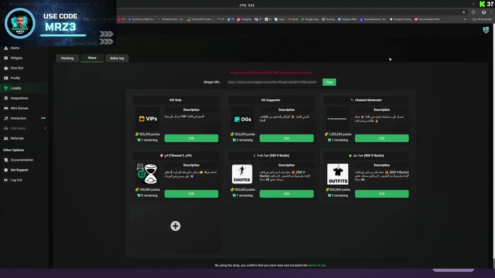495x278 pixels.
Task: Click the VIPs crown thumbnail
Action: point(148,119)
